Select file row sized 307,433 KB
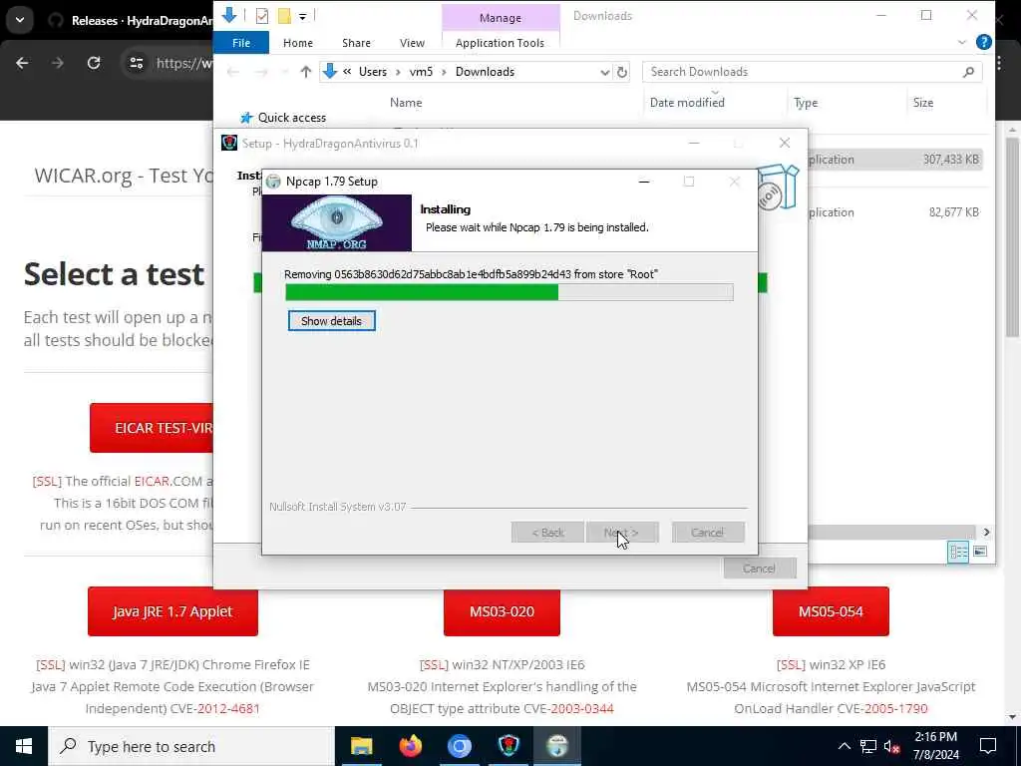The width and height of the screenshot is (1021, 766). 895,160
